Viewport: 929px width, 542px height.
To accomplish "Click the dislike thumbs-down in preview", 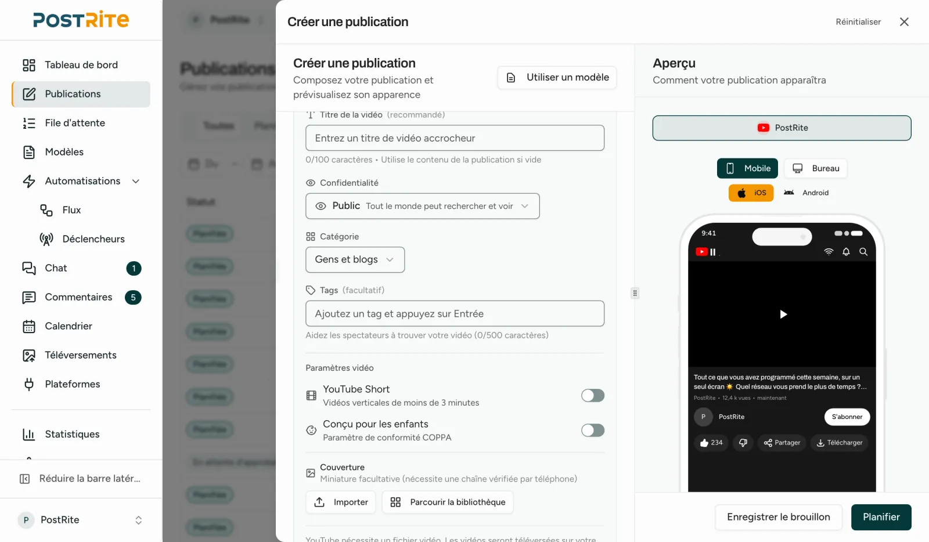I will [x=743, y=443].
